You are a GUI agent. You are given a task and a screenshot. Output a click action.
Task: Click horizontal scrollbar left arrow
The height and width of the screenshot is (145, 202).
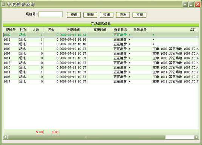5,137
